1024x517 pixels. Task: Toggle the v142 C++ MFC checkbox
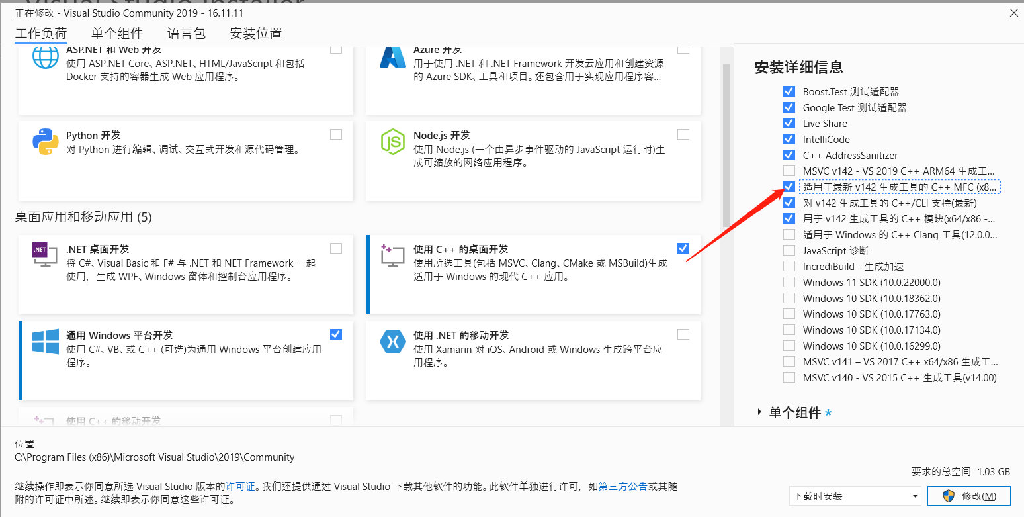click(789, 187)
